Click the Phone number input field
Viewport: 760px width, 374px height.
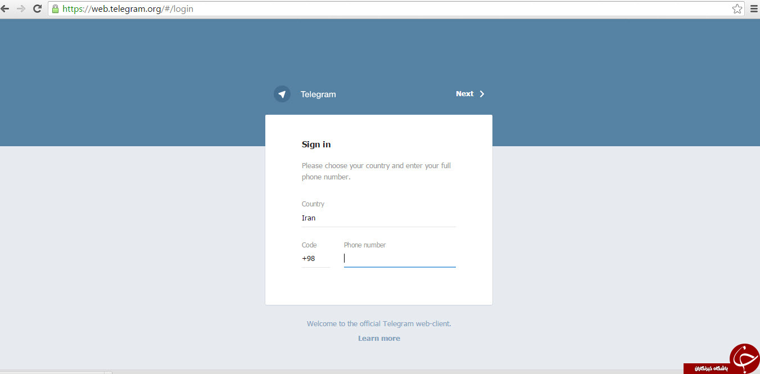pos(400,259)
